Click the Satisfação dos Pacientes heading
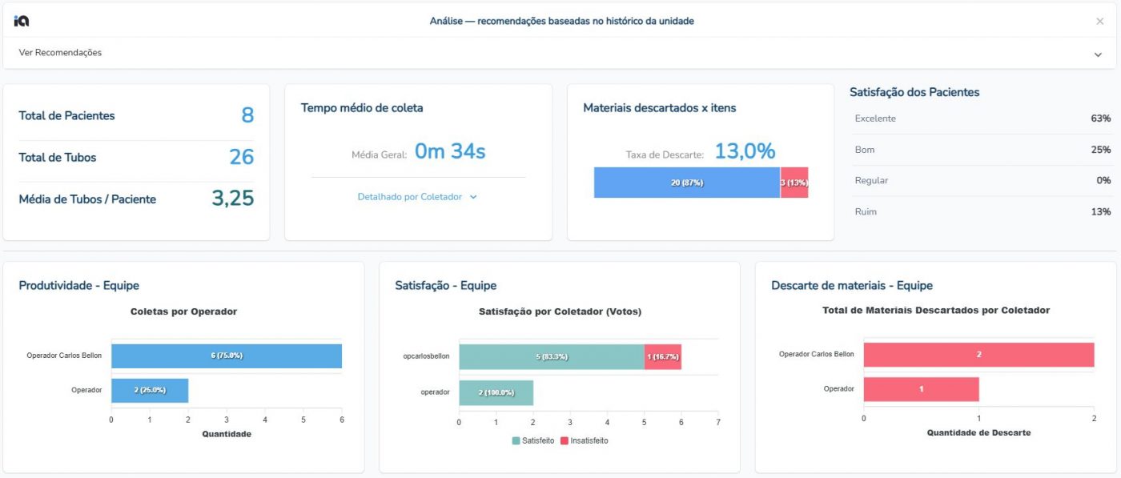Screen dimensions: 1121x478 click(914, 92)
